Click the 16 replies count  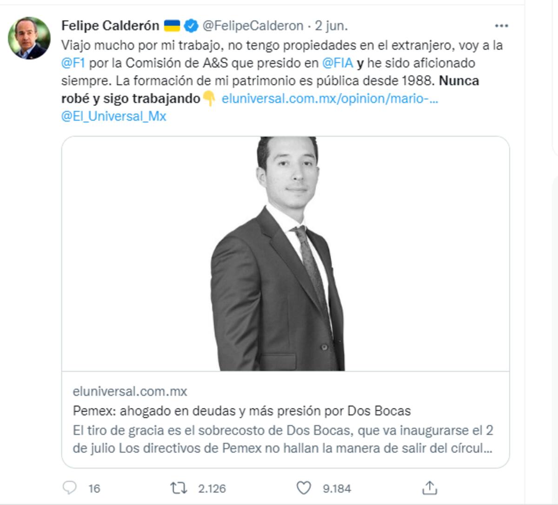coord(94,488)
